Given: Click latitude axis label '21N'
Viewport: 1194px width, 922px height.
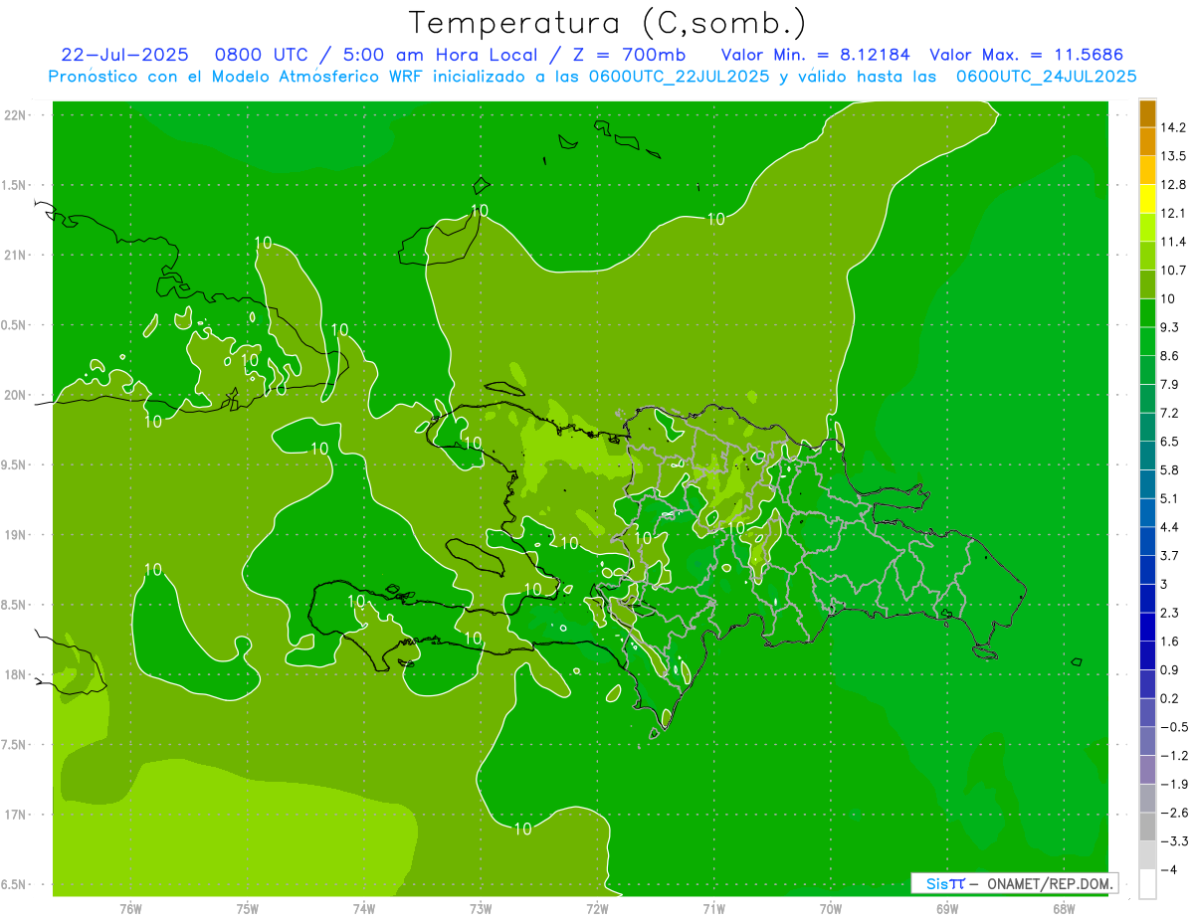Looking at the screenshot, I should tap(14, 255).
